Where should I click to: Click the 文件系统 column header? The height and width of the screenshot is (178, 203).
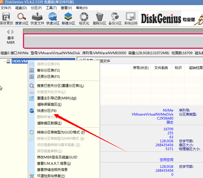coord(161,68)
